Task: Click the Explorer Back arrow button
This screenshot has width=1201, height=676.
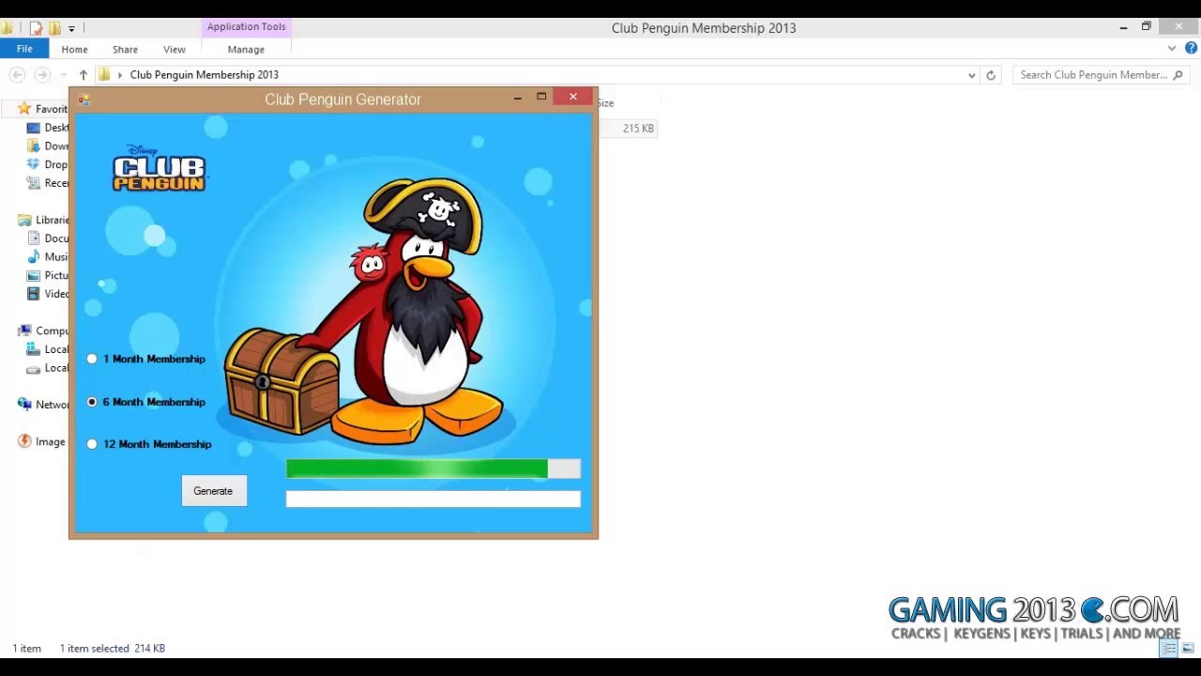Action: pos(17,75)
